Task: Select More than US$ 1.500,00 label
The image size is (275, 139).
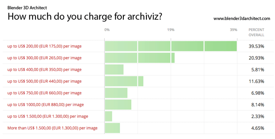Action: pyautogui.click(x=52, y=128)
